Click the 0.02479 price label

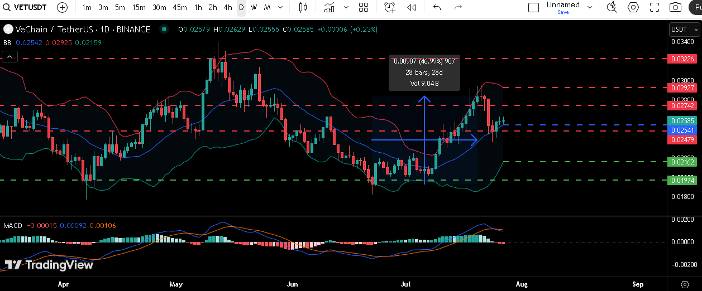[x=682, y=139]
